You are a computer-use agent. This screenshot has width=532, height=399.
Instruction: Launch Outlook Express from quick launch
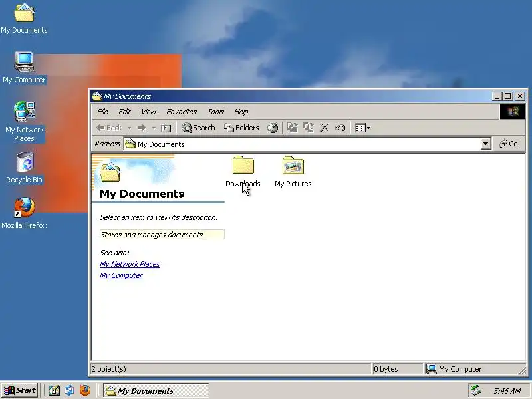[70, 390]
